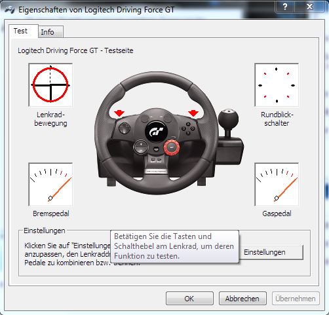Click the red dial on the wheel
This screenshot has width=329, height=315.
pyautogui.click(x=172, y=147)
